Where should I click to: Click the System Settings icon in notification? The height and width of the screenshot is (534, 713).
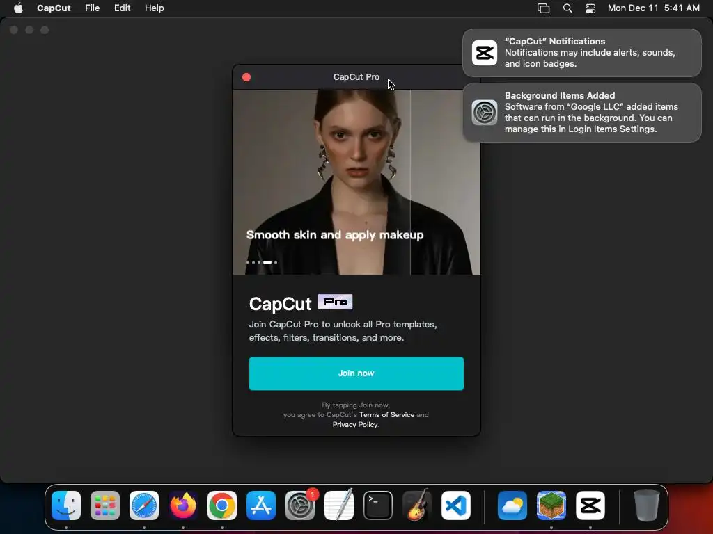(x=485, y=112)
